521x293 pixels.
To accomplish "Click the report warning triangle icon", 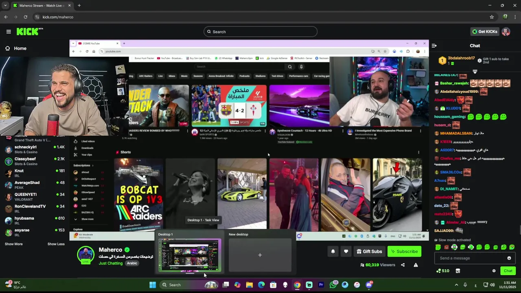I will [416, 265].
